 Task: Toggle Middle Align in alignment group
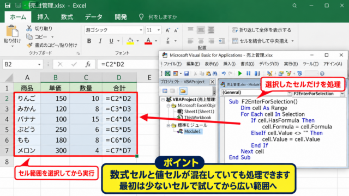pos(201,30)
